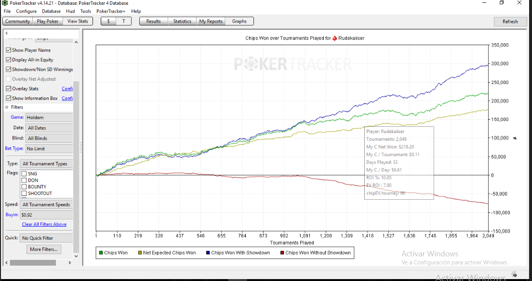Enable the BOUNTY flag checkbox
The image size is (532, 281).
pos(24,187)
